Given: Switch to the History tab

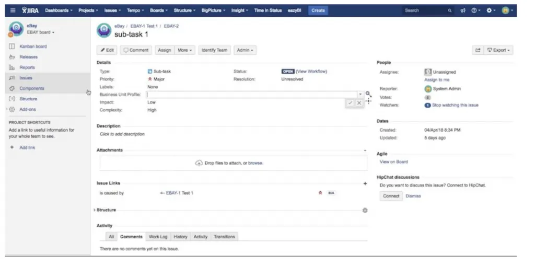Looking at the screenshot, I should point(180,237).
